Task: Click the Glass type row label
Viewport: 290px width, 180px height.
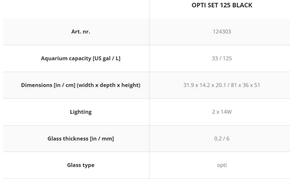Action: [x=81, y=165]
